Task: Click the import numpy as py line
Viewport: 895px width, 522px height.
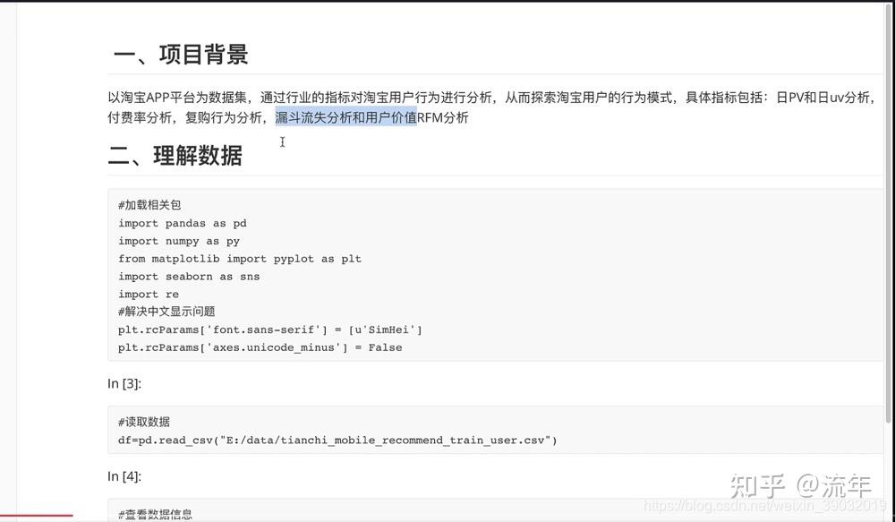Action: tap(178, 241)
